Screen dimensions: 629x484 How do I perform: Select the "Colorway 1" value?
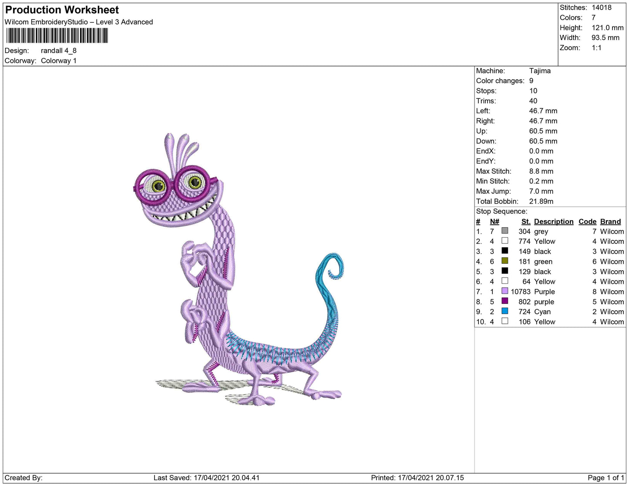(59, 60)
